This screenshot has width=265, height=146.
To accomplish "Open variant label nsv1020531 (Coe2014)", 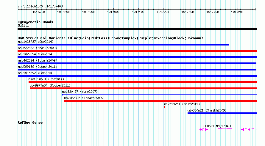I will (x=46, y=79).
